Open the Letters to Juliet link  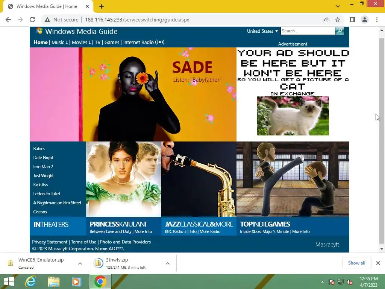47,194
